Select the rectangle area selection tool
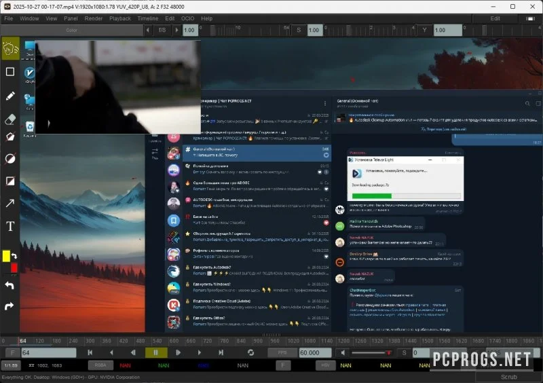Viewport: 543px width, 383px height. (x=10, y=72)
